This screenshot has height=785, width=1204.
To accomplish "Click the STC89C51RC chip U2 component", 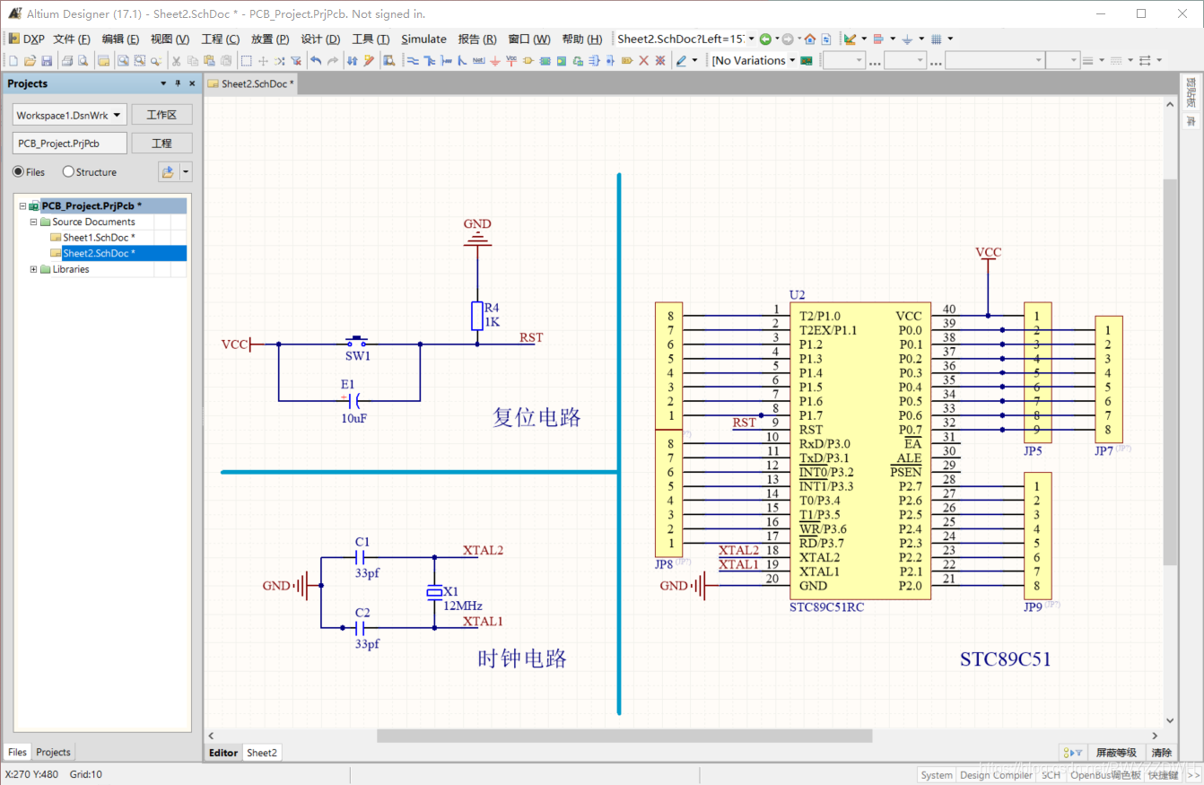I will pyautogui.click(x=859, y=450).
